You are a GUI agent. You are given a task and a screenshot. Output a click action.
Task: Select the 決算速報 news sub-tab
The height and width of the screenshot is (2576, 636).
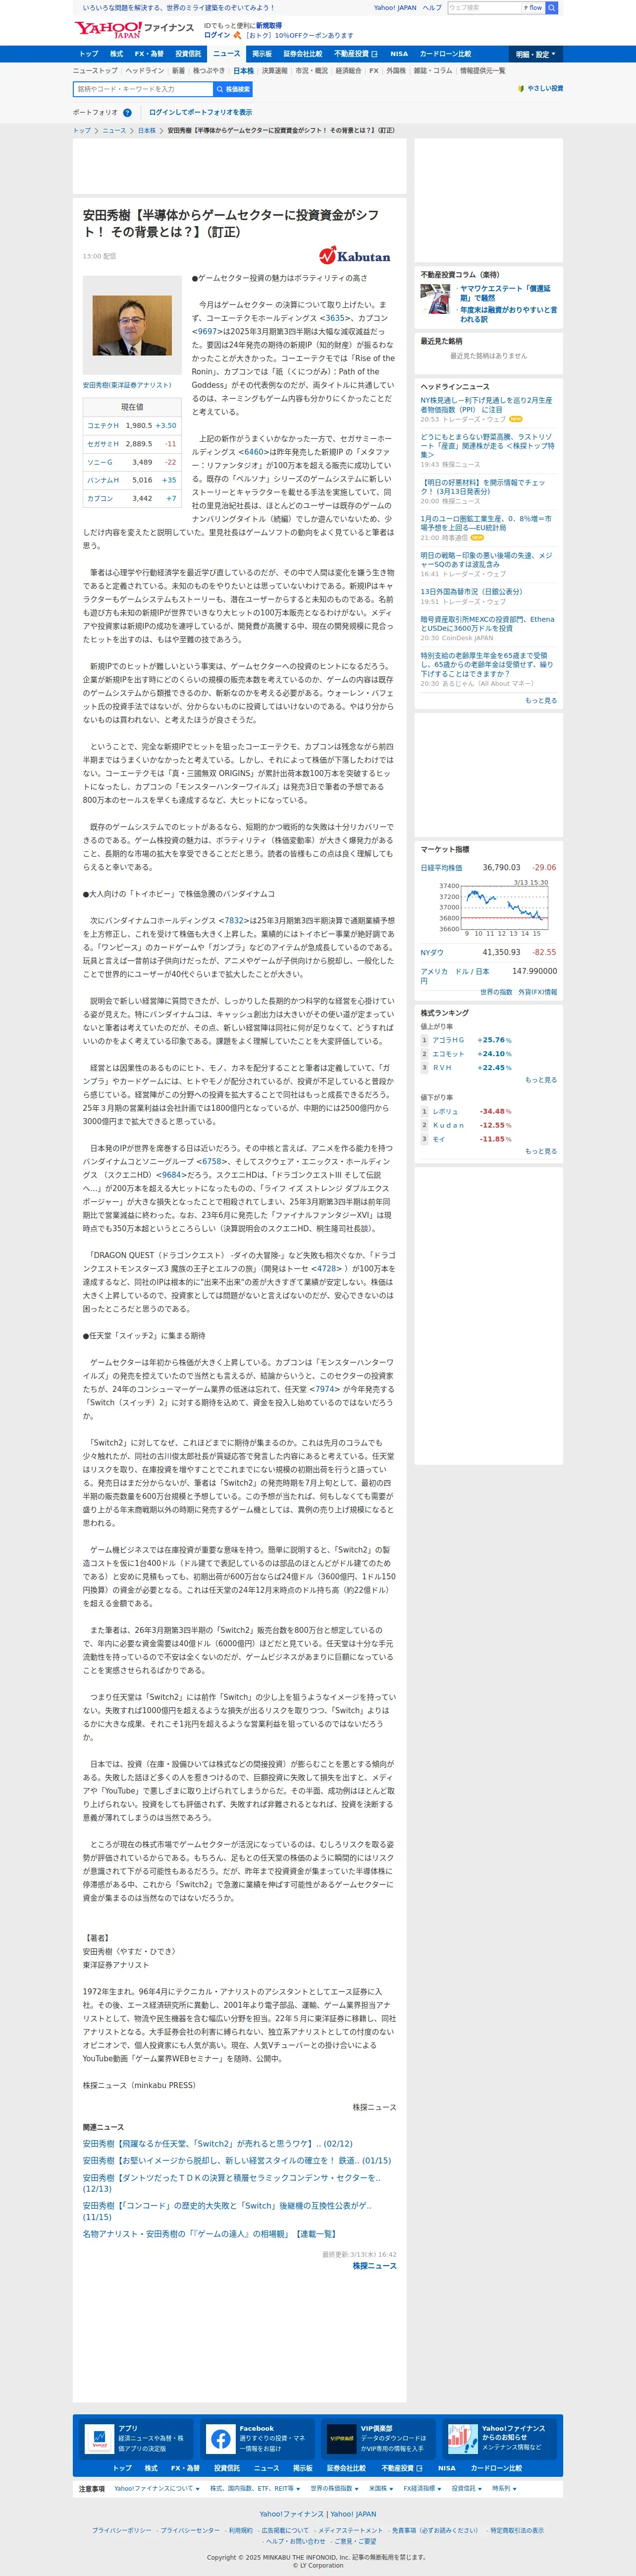[x=274, y=71]
